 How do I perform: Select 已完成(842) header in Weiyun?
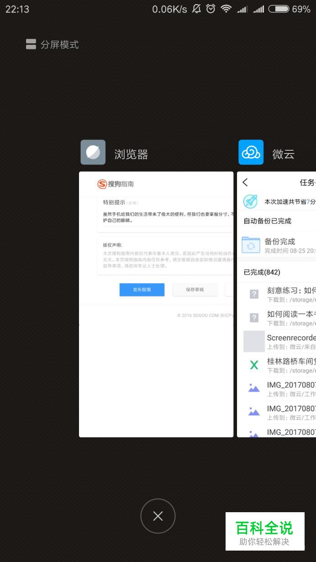point(262,272)
